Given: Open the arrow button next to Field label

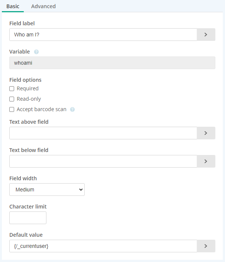Looking at the screenshot, I should point(206,35).
